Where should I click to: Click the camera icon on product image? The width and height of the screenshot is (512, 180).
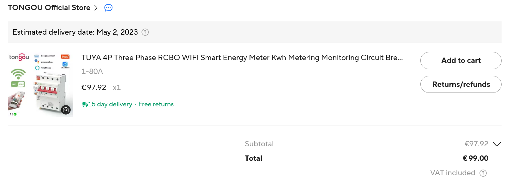[x=66, y=110]
